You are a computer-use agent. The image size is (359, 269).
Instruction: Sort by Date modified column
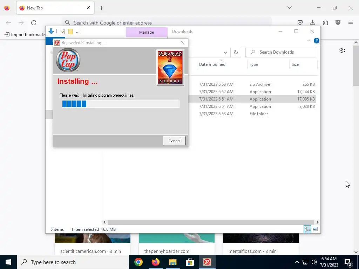tap(212, 64)
